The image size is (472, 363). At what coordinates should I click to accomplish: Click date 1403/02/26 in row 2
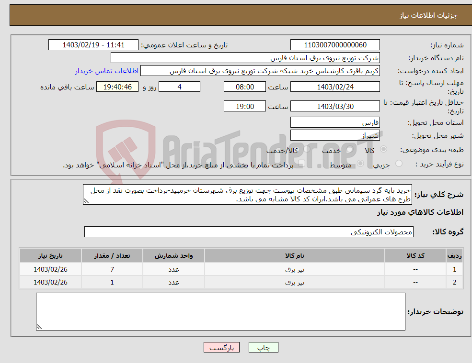point(51,282)
